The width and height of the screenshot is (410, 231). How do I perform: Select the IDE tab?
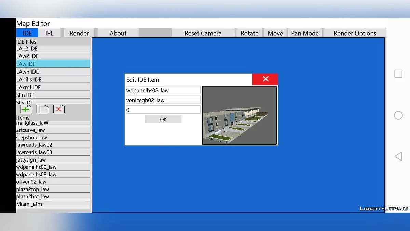[x=27, y=33]
